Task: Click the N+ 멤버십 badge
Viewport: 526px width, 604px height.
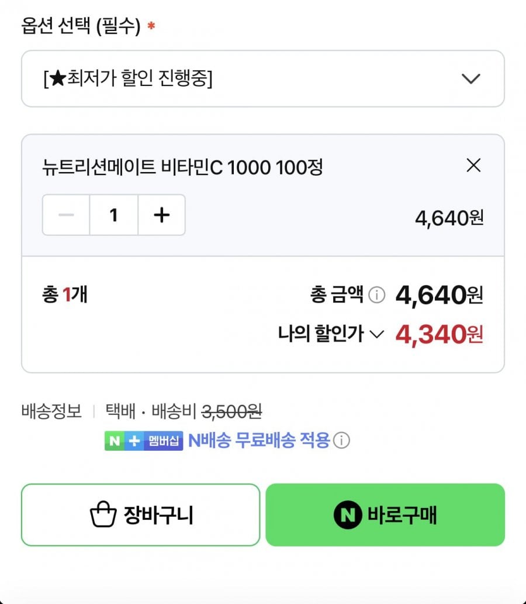Action: 144,440
